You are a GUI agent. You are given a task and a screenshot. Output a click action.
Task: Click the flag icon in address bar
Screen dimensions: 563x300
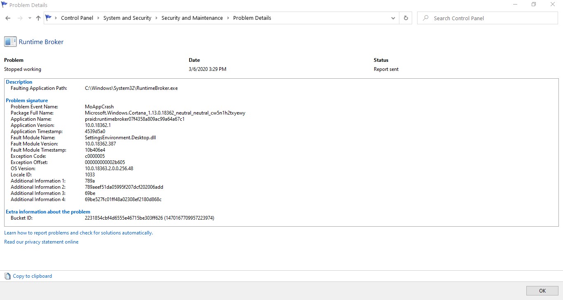49,18
